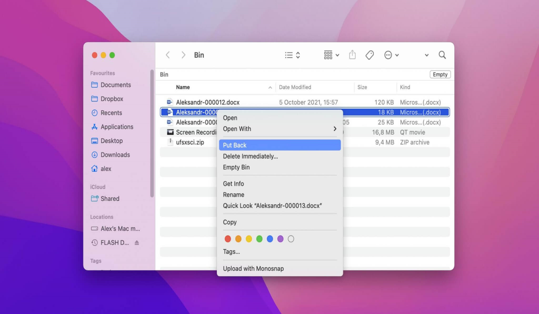539x314 pixels.
Task: Open the Applications sidebar folder
Action: pyautogui.click(x=117, y=127)
